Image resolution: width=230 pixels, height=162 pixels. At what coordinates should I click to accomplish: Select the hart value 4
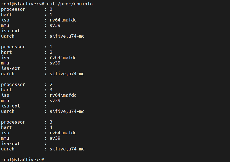(x=51, y=127)
